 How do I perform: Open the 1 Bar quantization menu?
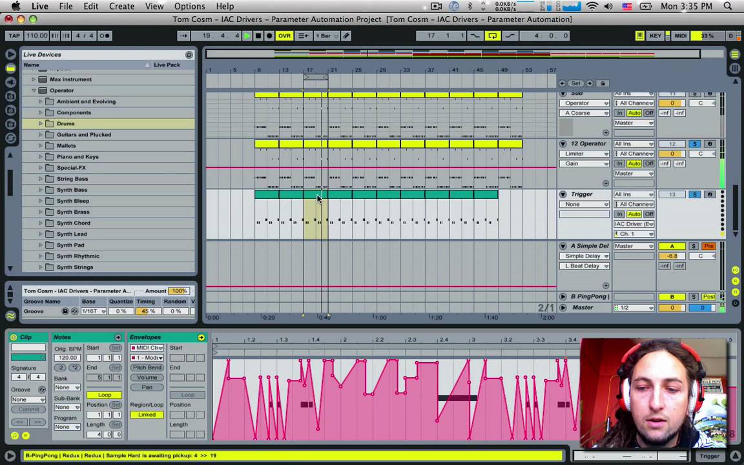click(327, 36)
